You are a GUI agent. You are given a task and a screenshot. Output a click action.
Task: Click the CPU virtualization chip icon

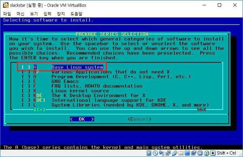pos(200,153)
